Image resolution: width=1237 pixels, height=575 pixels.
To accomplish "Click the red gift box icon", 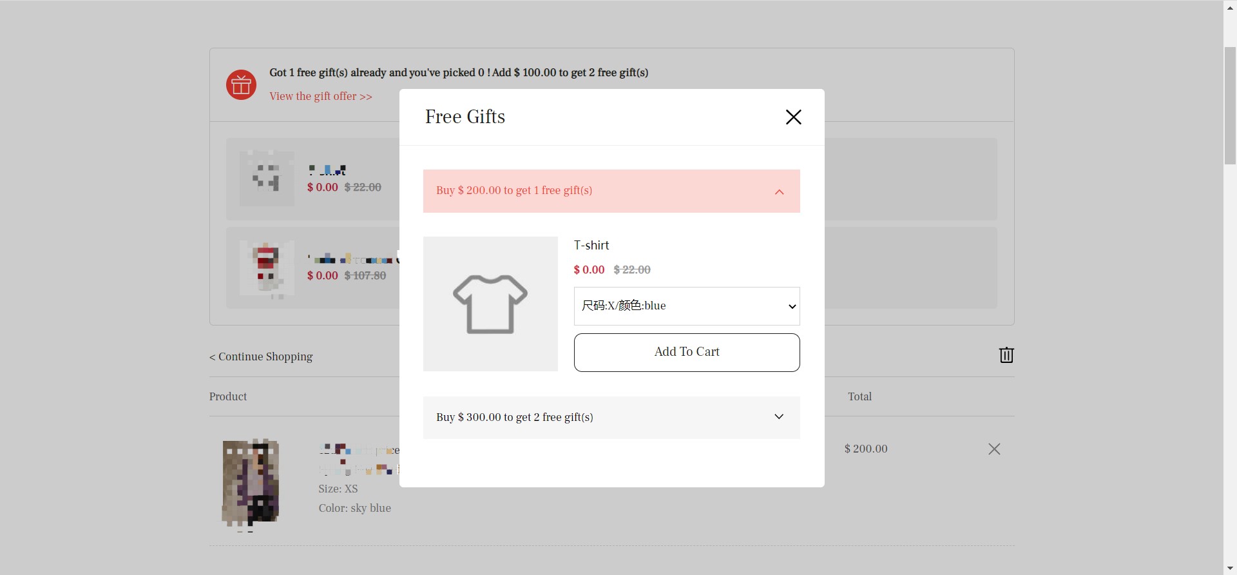I will coord(242,84).
